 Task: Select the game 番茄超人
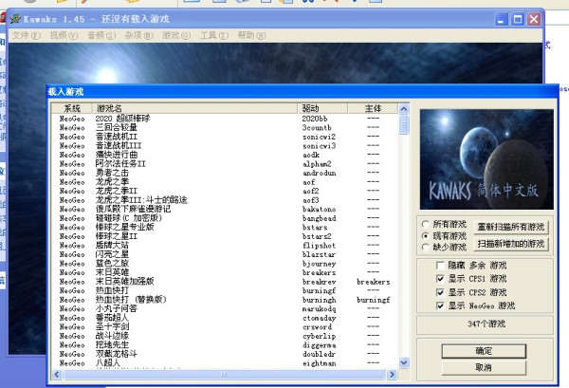tap(112, 318)
